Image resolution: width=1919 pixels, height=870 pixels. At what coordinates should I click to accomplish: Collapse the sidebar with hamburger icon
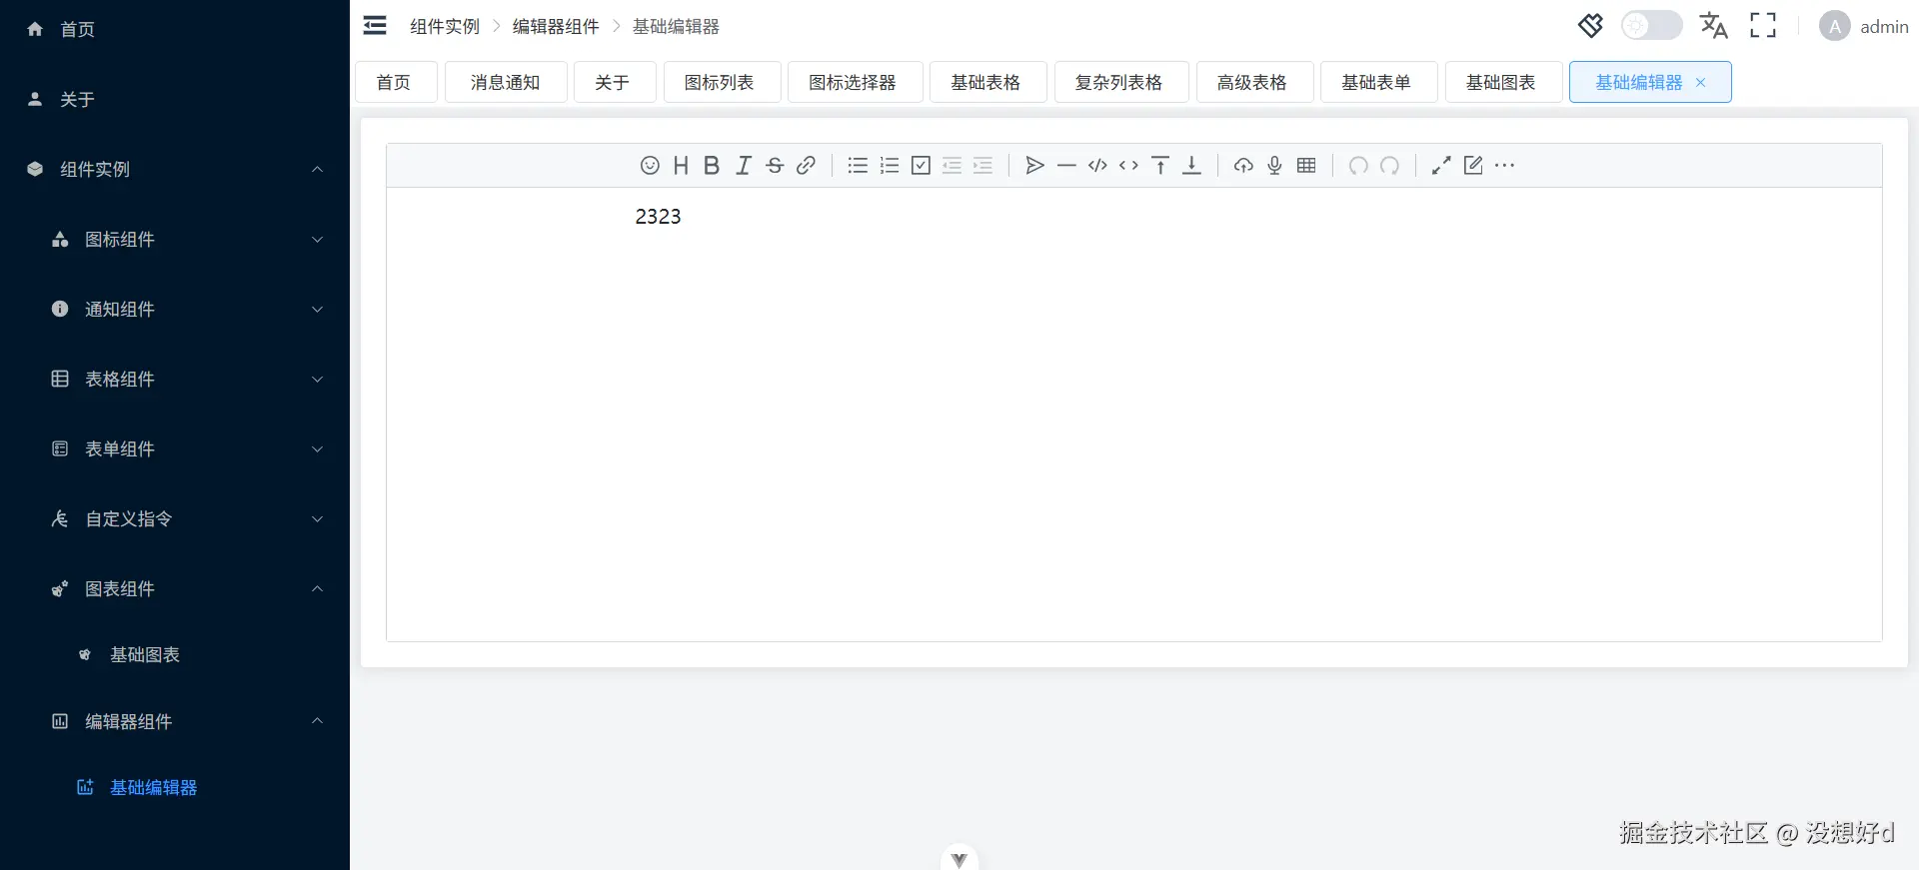(375, 26)
